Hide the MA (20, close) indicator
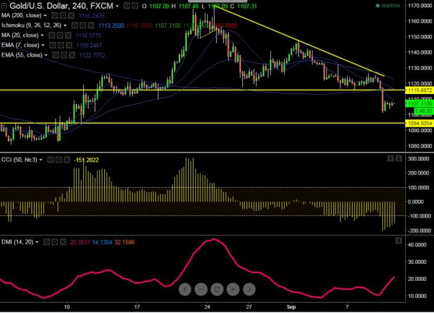 pos(52,35)
